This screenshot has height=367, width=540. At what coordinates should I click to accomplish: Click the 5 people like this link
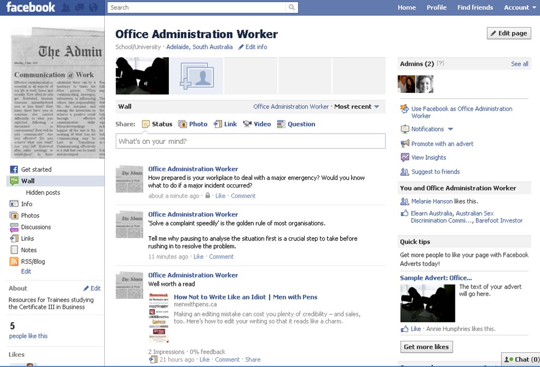(x=28, y=336)
